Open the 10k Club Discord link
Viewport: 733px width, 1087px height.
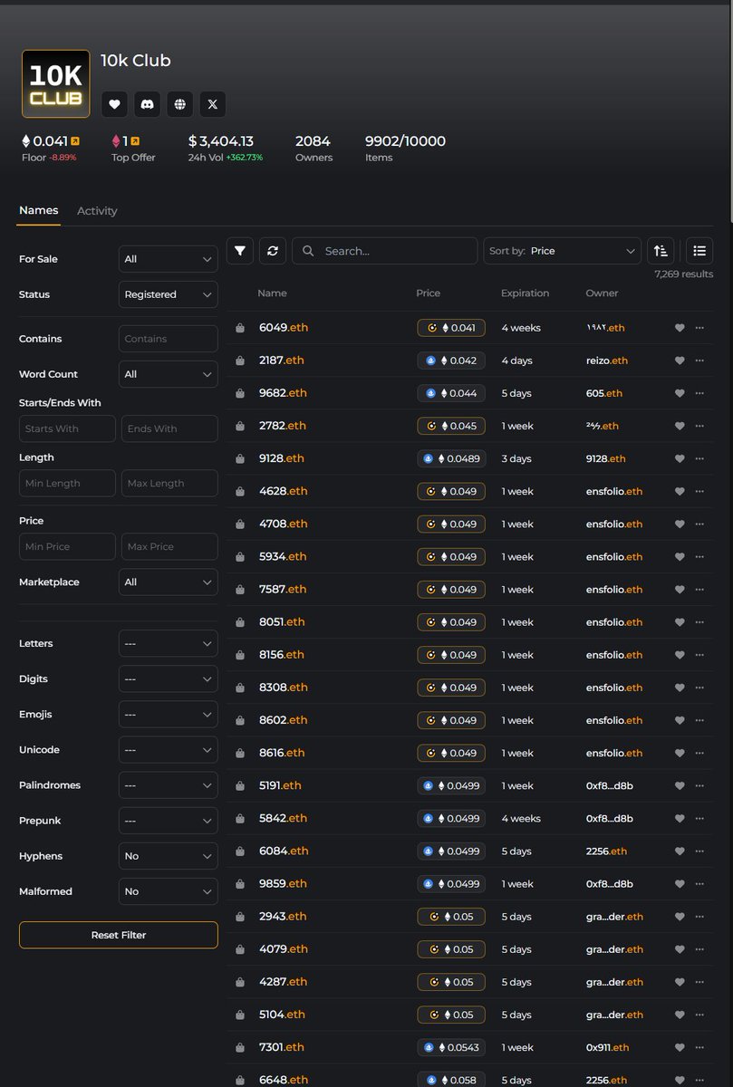[x=147, y=104]
